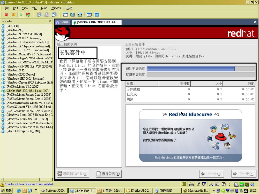The width and height of the screenshot is (259, 194).
Task: Click the volume speaker icon in status bar
Action: point(253,184)
